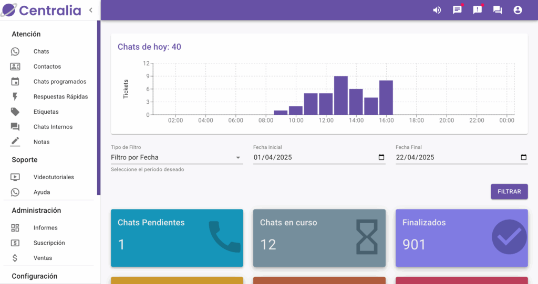Click the WhatsApp icon next to Chats
The height and width of the screenshot is (284, 538).
coord(15,51)
